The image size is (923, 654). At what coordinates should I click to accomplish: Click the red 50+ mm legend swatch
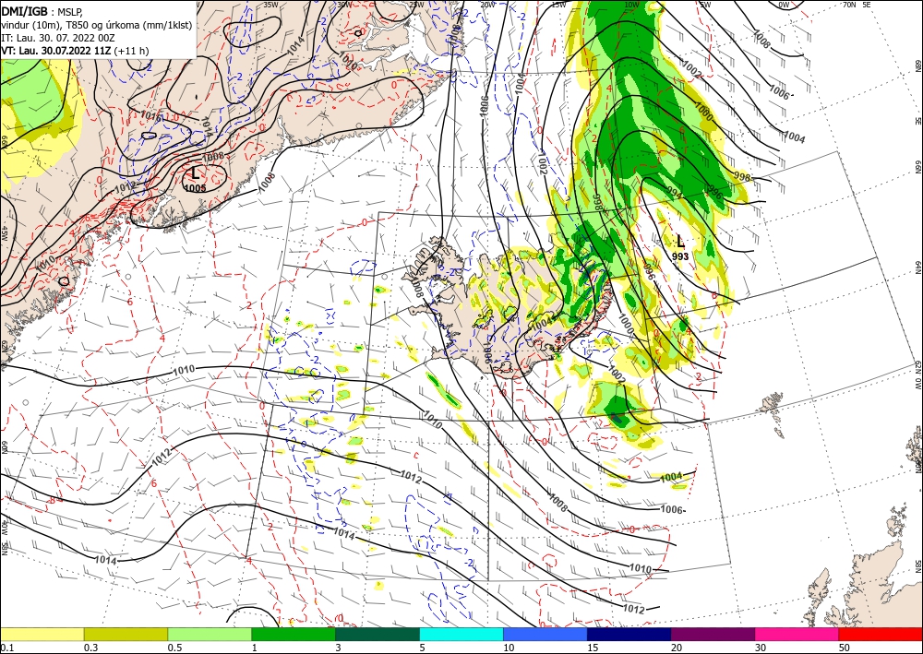click(881, 634)
